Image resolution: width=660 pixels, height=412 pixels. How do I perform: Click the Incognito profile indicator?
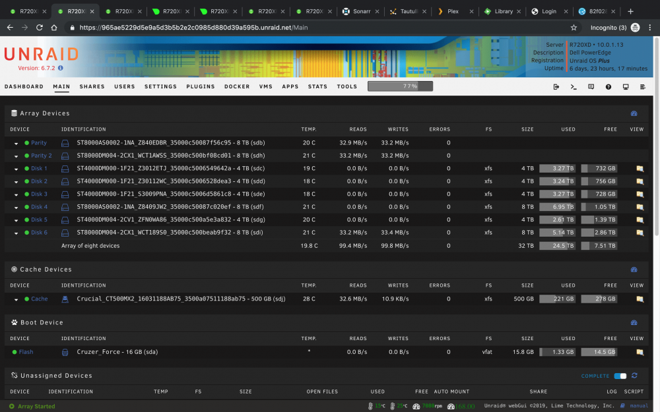[615, 27]
